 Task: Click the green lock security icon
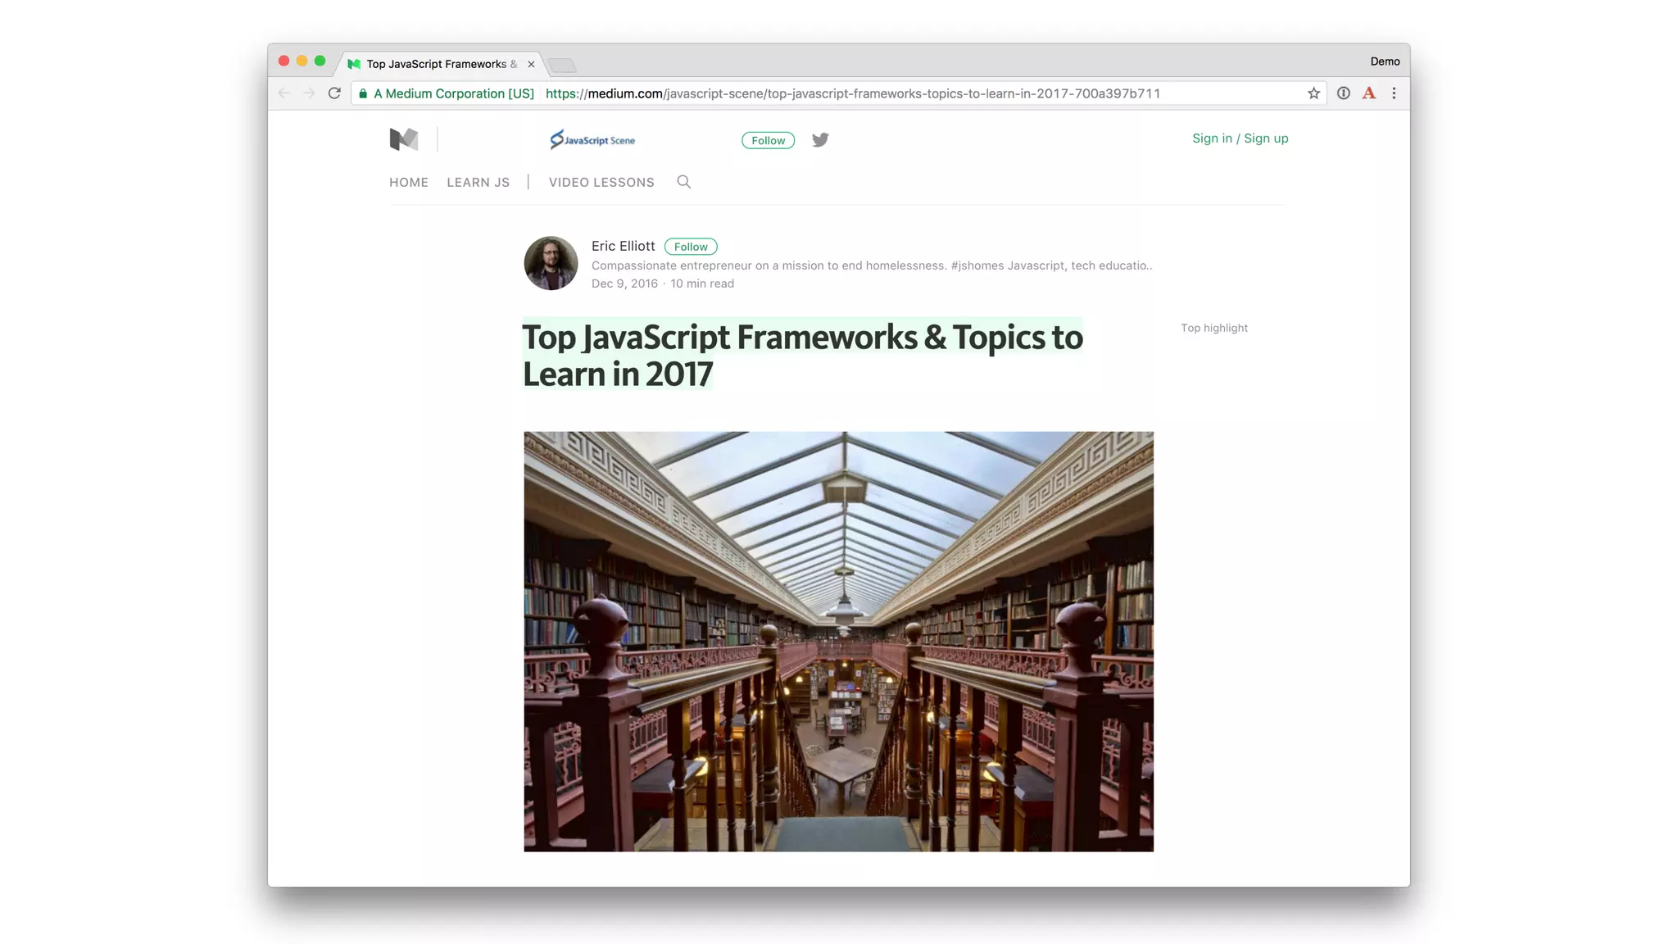tap(363, 93)
